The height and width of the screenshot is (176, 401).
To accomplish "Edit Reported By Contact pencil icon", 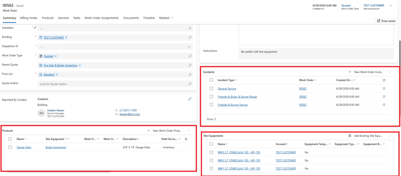I will (190, 99).
